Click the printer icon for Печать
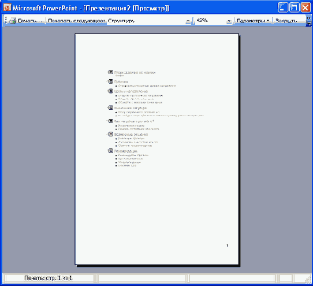 13,21
